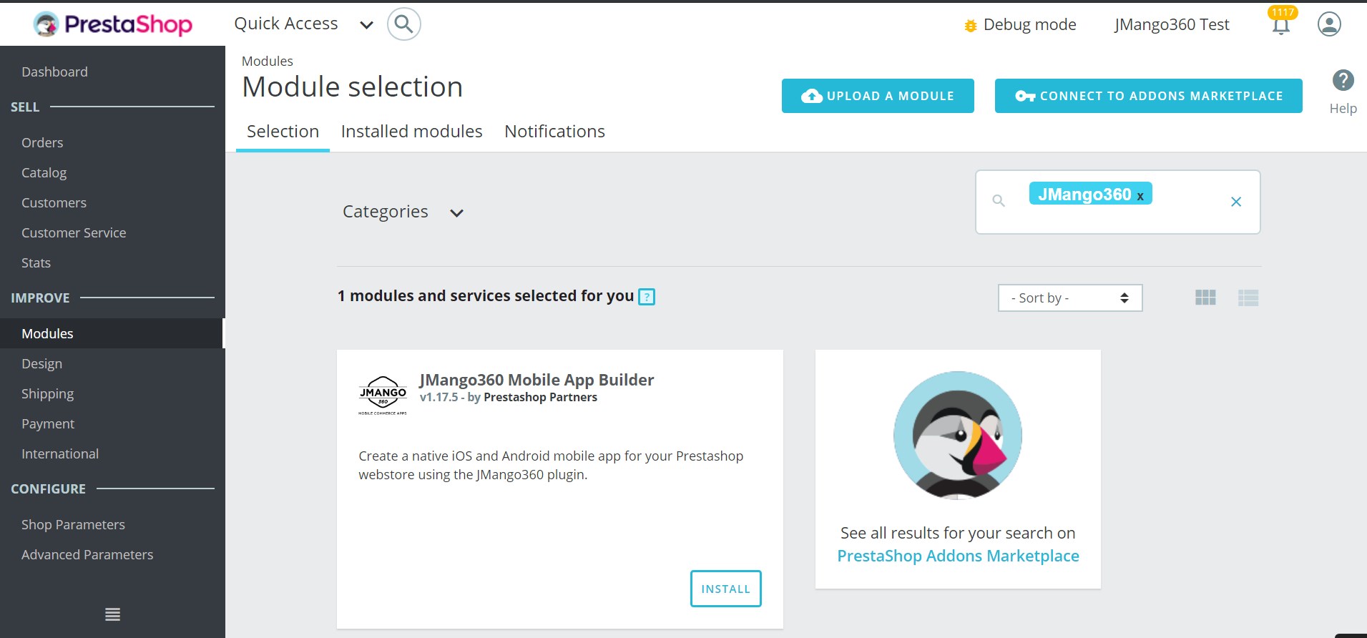Image resolution: width=1367 pixels, height=638 pixels.
Task: Open Stats menu item
Action: 36,262
